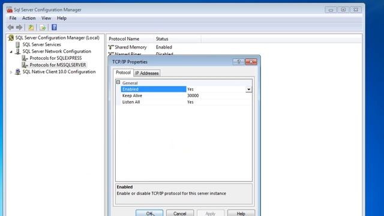This screenshot has width=384, height=216.
Task: Click the Enabled status of Shared Memory
Action: coord(164,47)
